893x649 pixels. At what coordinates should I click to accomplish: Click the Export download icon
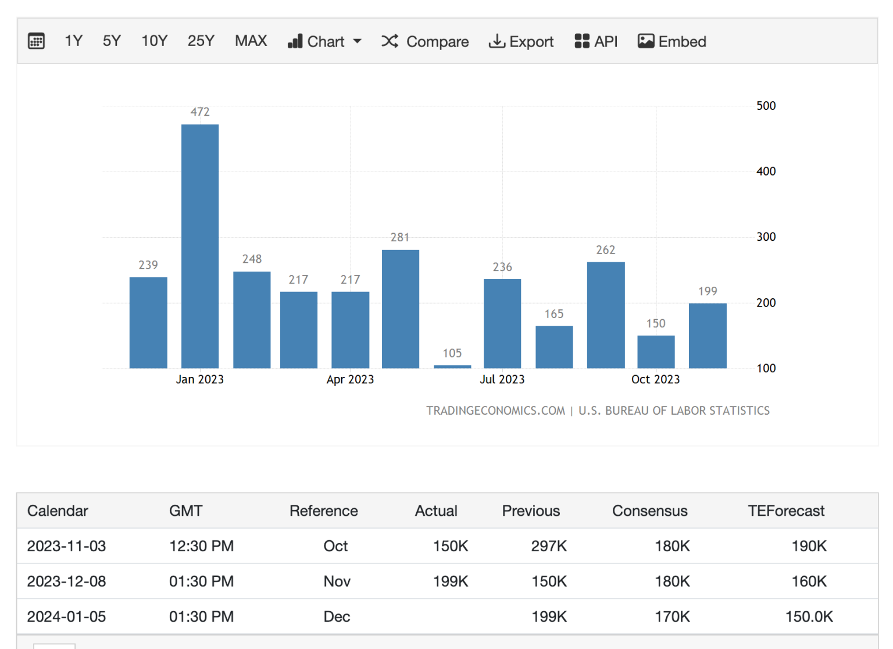pos(496,41)
